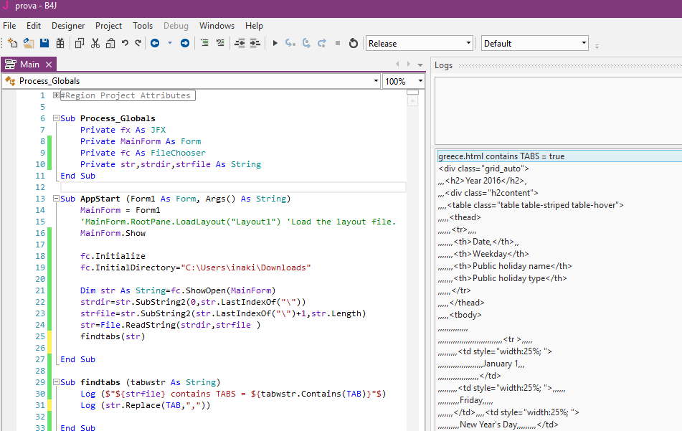The image size is (682, 431).
Task: Run the application with the play icon
Action: point(275,43)
